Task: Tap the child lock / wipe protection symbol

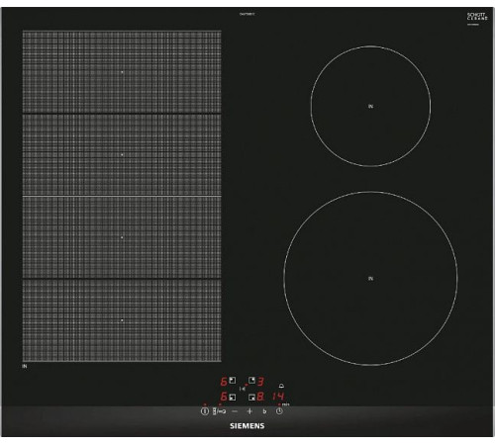Action: coord(220,411)
